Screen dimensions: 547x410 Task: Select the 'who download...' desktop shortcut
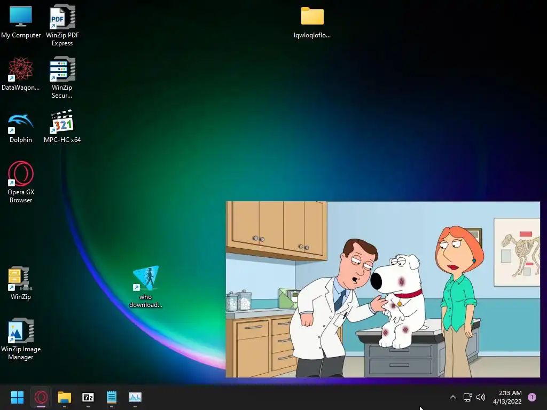click(x=146, y=287)
